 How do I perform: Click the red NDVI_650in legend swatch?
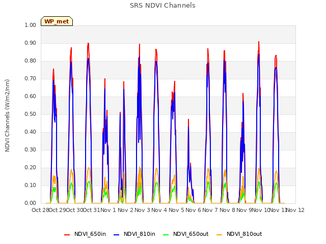click(x=67, y=234)
